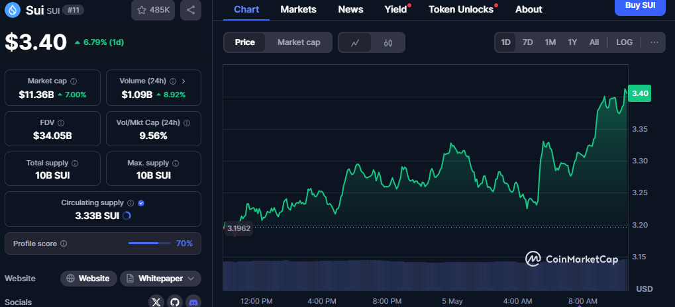Click the Circulating supply info icon
The width and height of the screenshot is (675, 307).
tap(130, 202)
